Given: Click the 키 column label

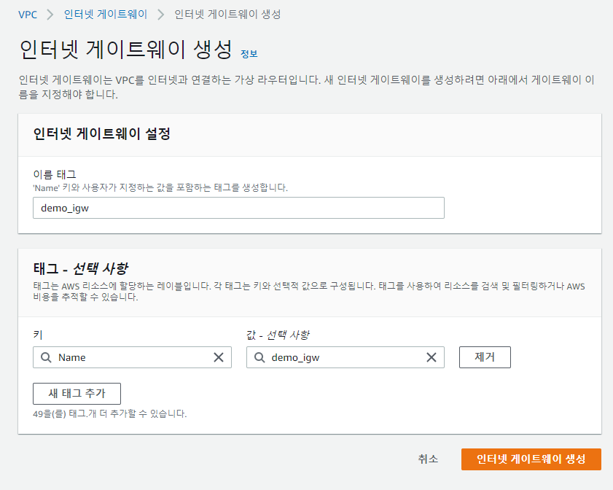Looking at the screenshot, I should point(38,335).
